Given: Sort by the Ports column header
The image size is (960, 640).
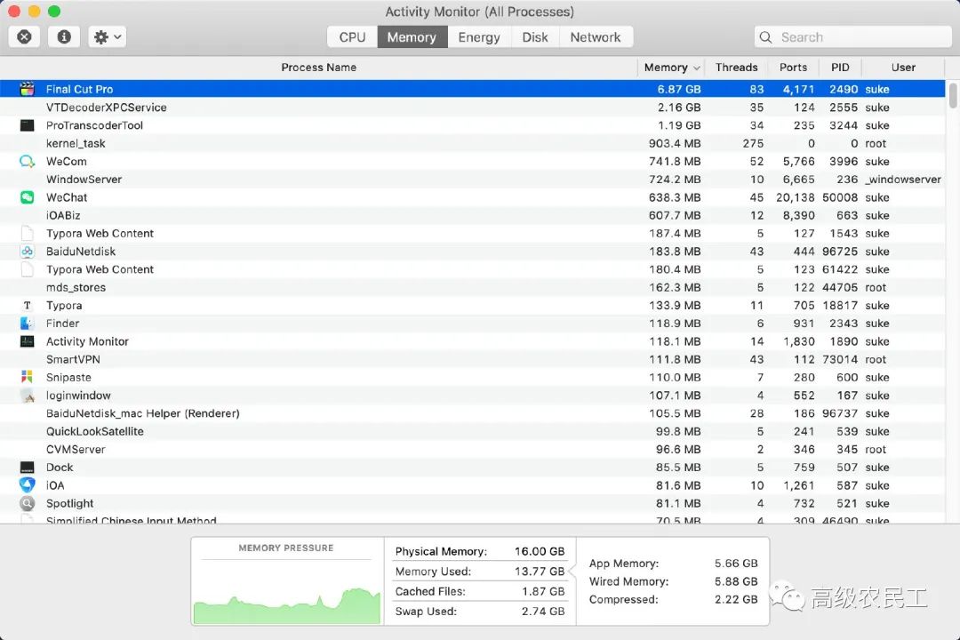Looking at the screenshot, I should [x=793, y=68].
